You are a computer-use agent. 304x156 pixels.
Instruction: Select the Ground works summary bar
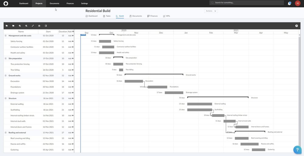pyautogui.click(x=154, y=74)
